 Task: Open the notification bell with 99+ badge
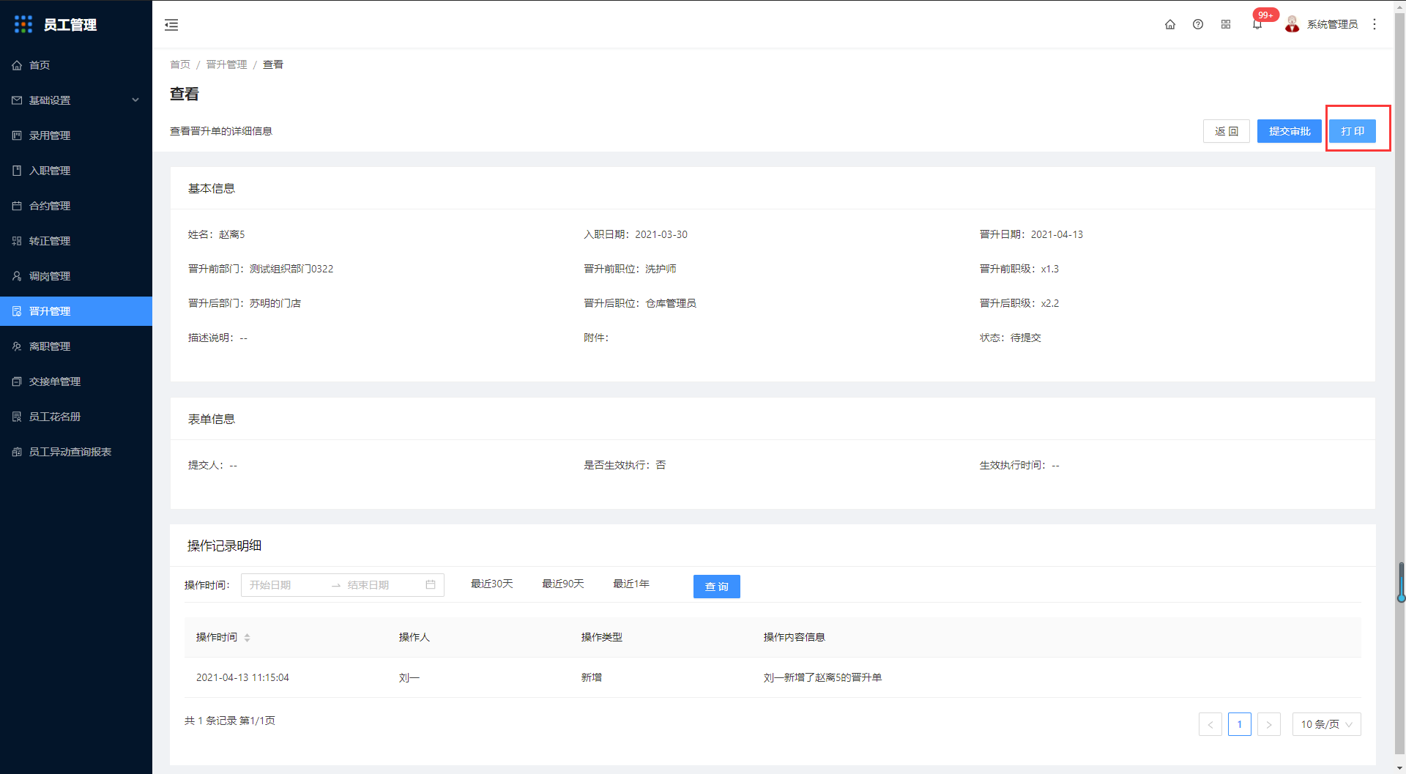coord(1257,24)
